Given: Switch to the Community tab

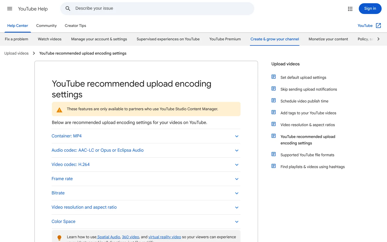Looking at the screenshot, I should [x=46, y=26].
